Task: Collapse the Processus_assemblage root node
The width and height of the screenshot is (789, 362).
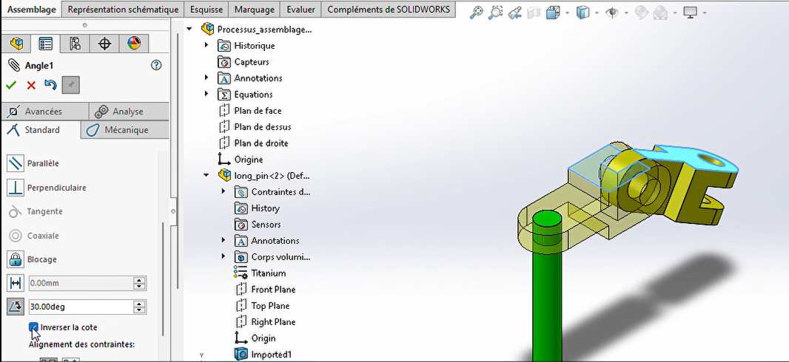Action: click(x=189, y=29)
